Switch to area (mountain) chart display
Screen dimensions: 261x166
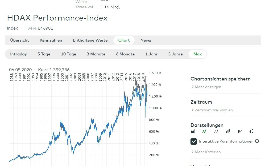[x=193, y=131]
